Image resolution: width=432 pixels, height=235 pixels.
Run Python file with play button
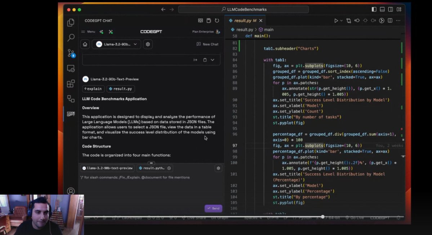pos(336,21)
